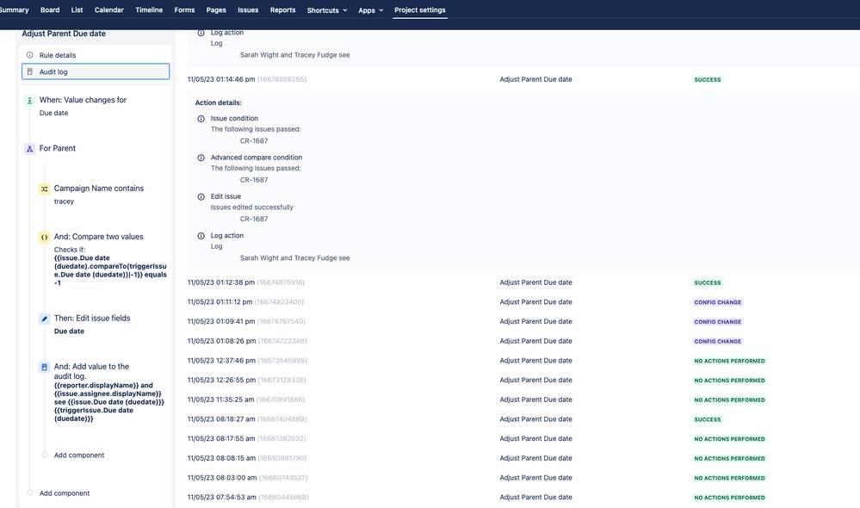The width and height of the screenshot is (860, 508).
Task: Click the info icon beside "Issue condition"
Action: coord(201,119)
